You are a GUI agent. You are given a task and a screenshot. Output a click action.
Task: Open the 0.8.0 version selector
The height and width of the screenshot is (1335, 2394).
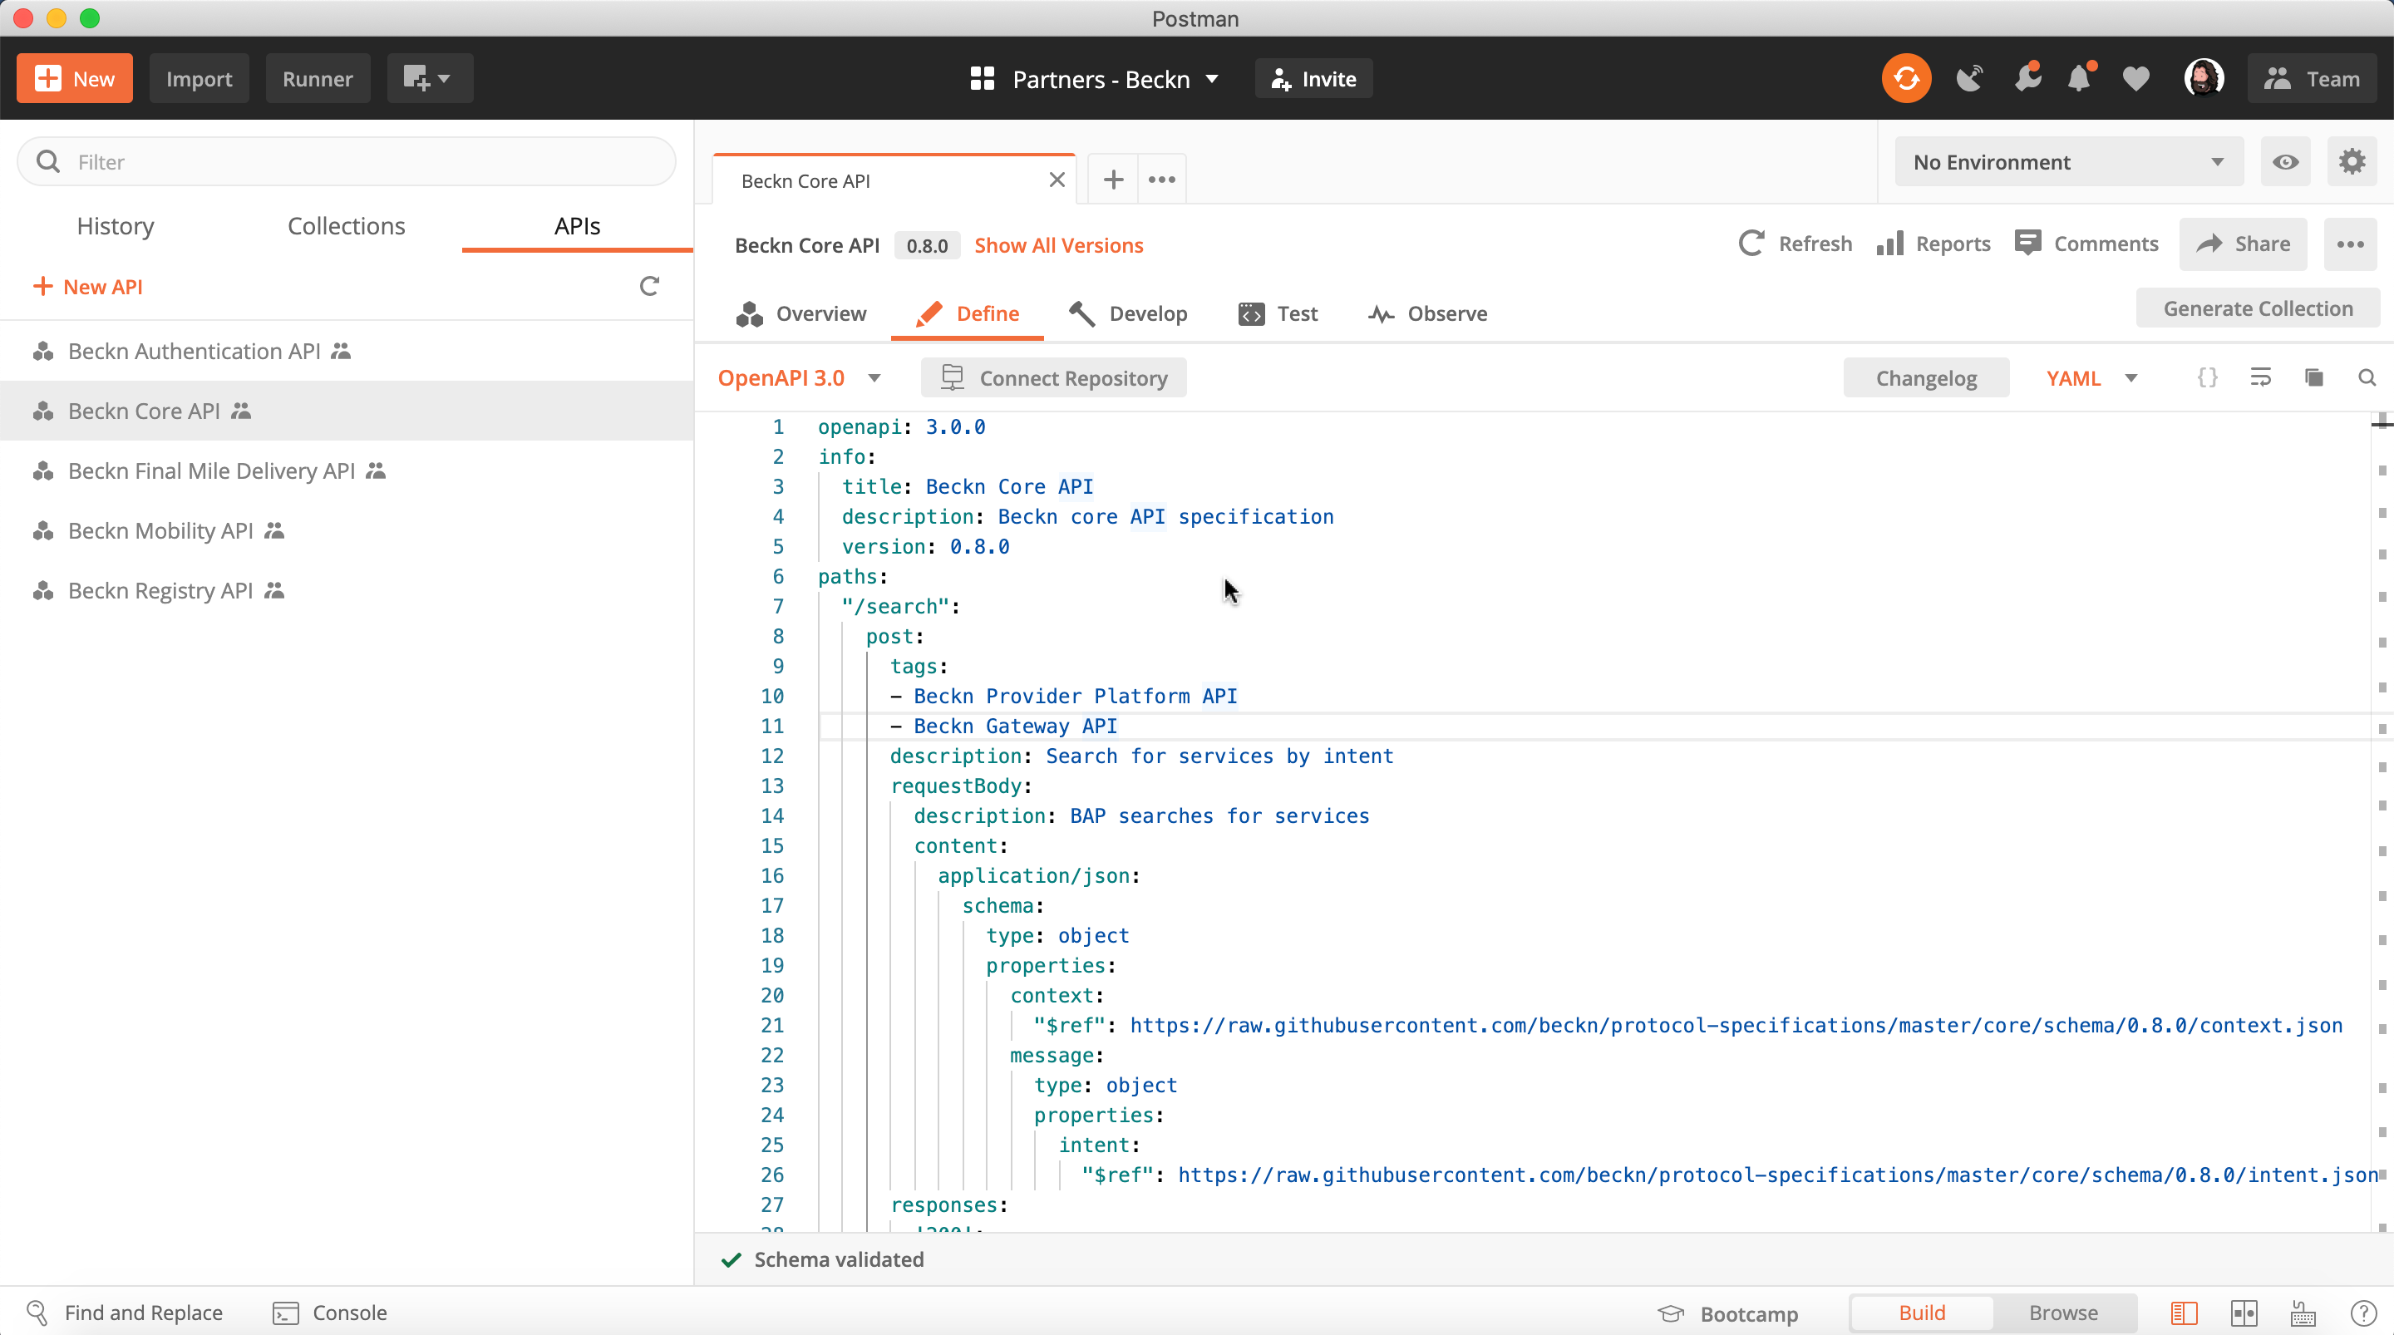tap(927, 245)
